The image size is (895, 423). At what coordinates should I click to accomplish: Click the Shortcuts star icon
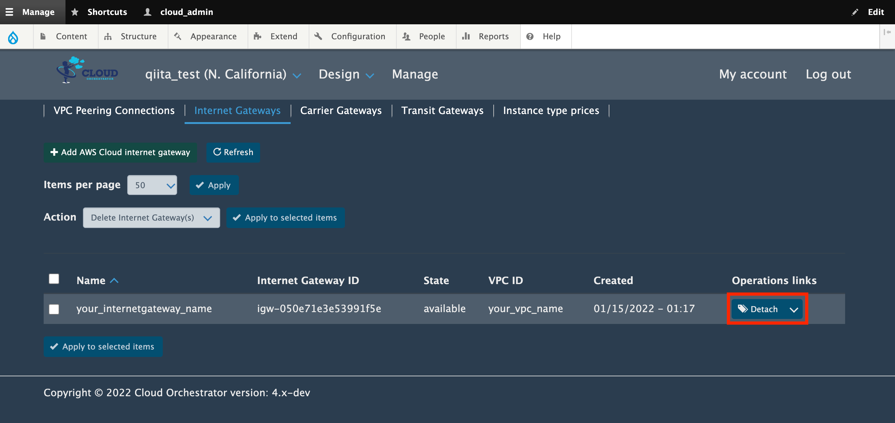(x=75, y=12)
